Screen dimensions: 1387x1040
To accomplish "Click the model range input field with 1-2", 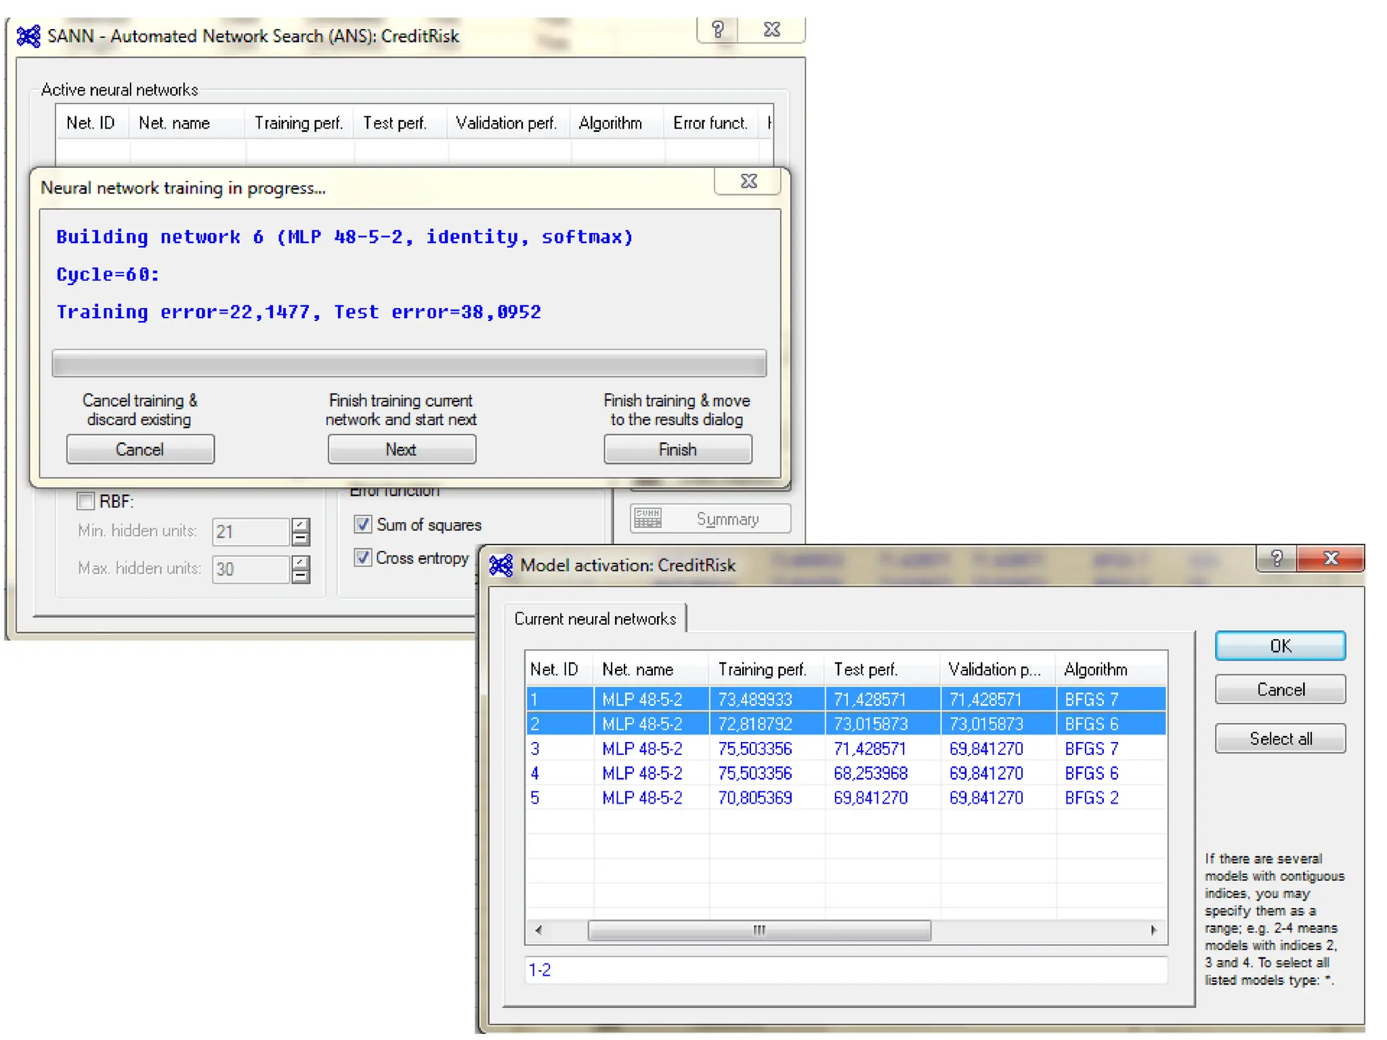I will 845,970.
